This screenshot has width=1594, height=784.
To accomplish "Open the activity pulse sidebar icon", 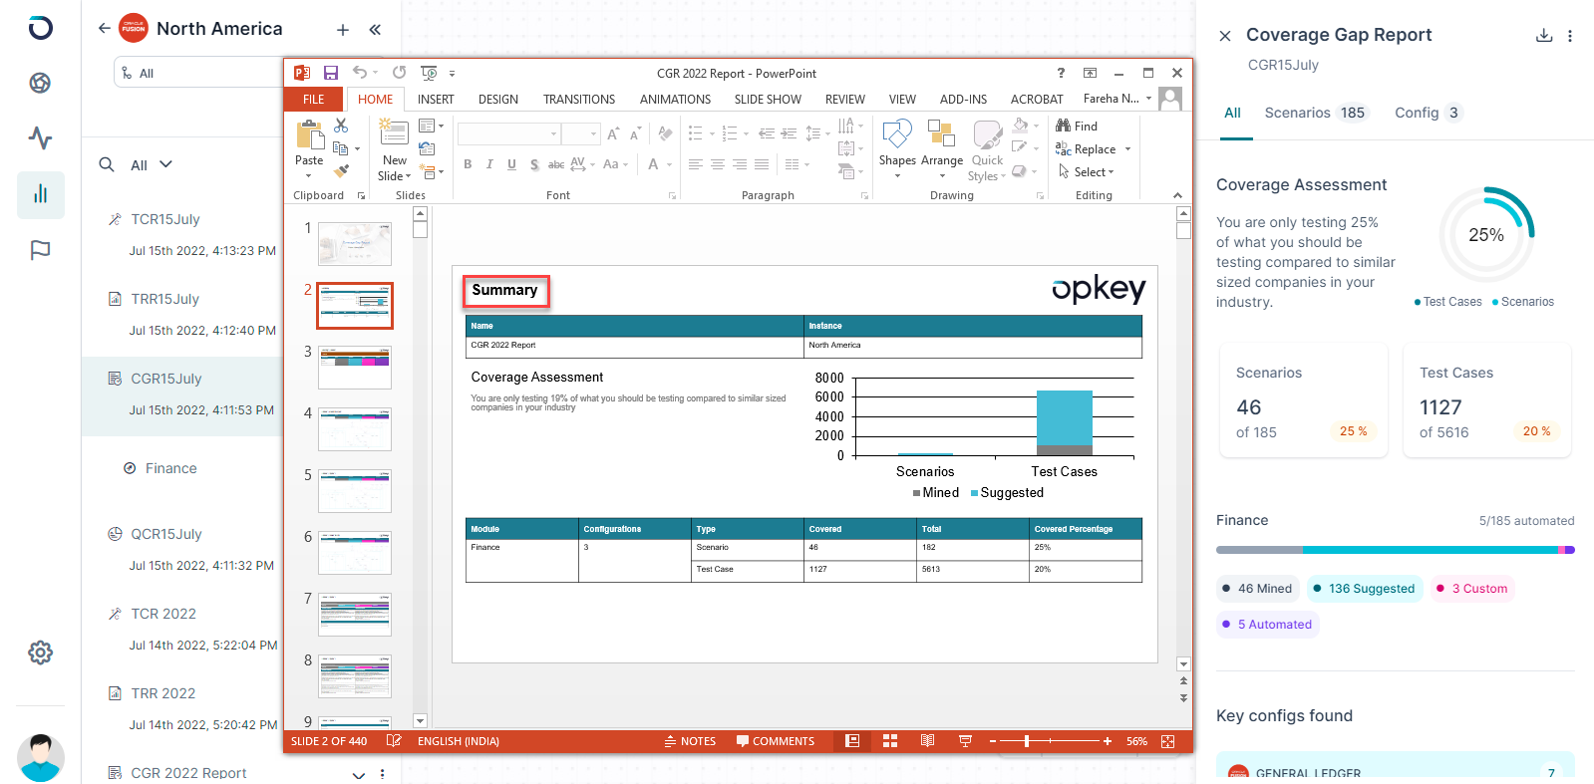I will 40,137.
